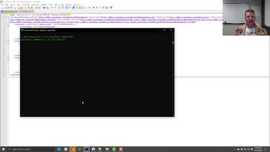This screenshot has height=152, width=270.
Task: Click Command Prompt title bar system icon
Action: [x=22, y=30]
